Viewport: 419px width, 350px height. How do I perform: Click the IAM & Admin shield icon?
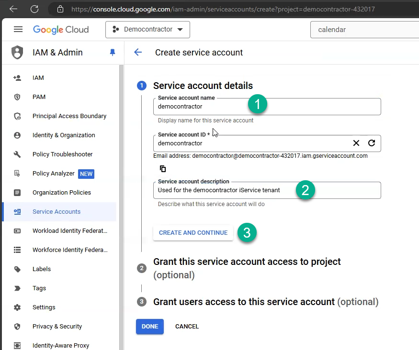pyautogui.click(x=17, y=52)
